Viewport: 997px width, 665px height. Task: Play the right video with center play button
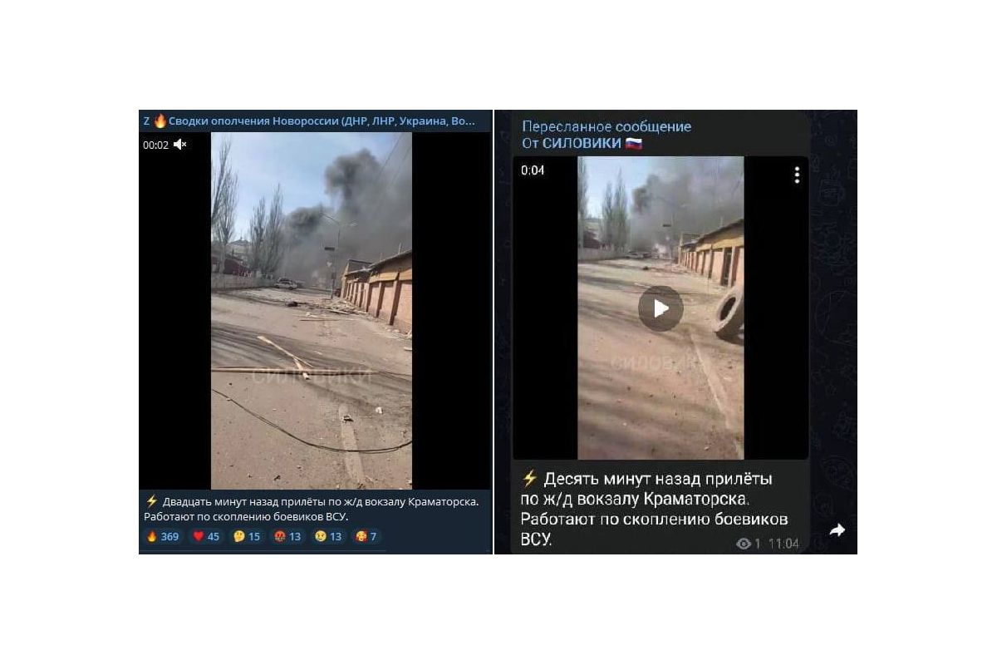[661, 308]
